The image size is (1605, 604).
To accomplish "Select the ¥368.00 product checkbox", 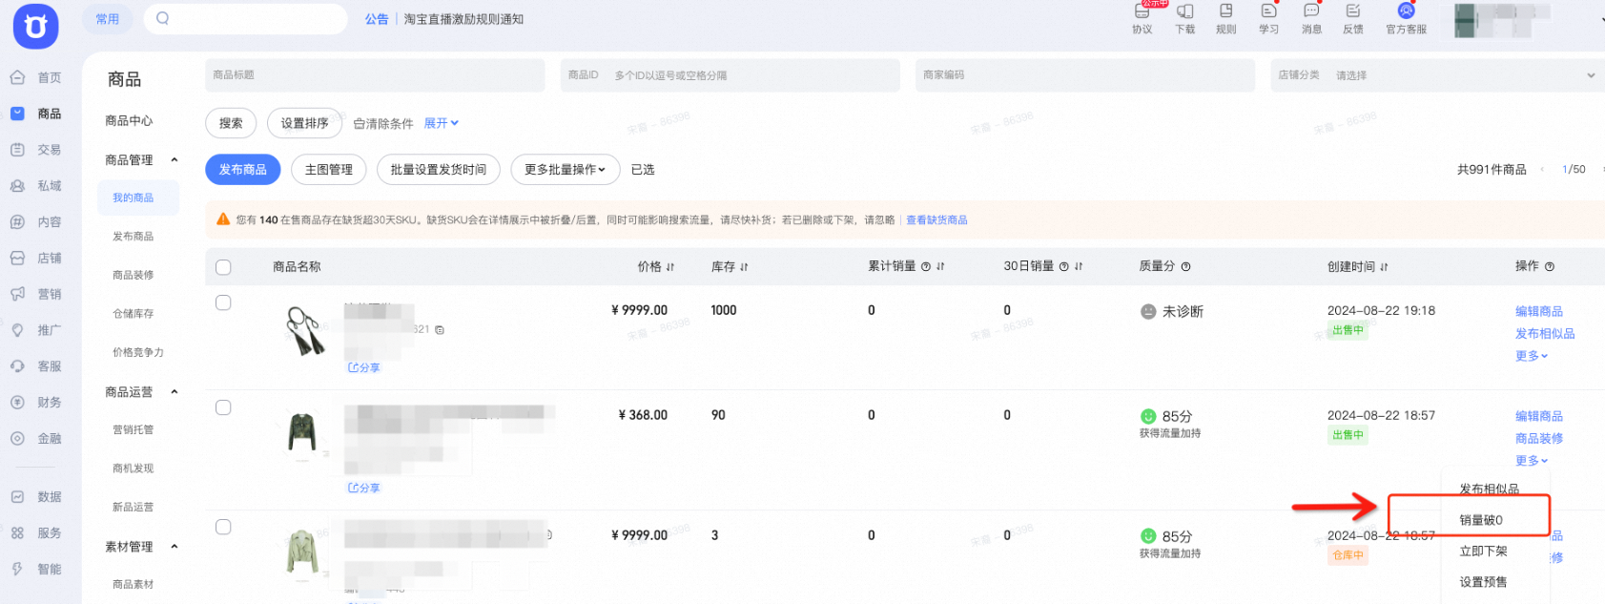I will pyautogui.click(x=223, y=407).
